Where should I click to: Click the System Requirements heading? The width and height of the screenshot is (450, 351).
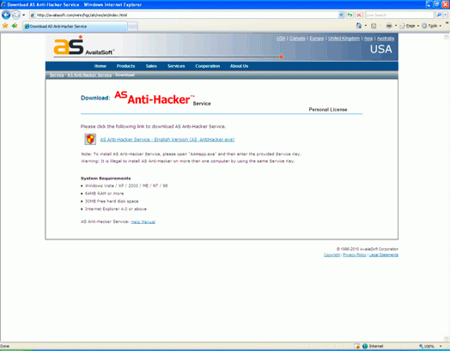106,179
